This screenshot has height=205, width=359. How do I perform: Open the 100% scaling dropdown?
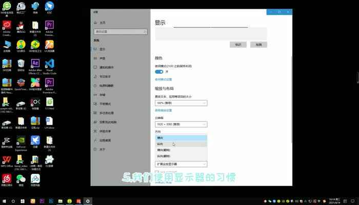click(181, 103)
